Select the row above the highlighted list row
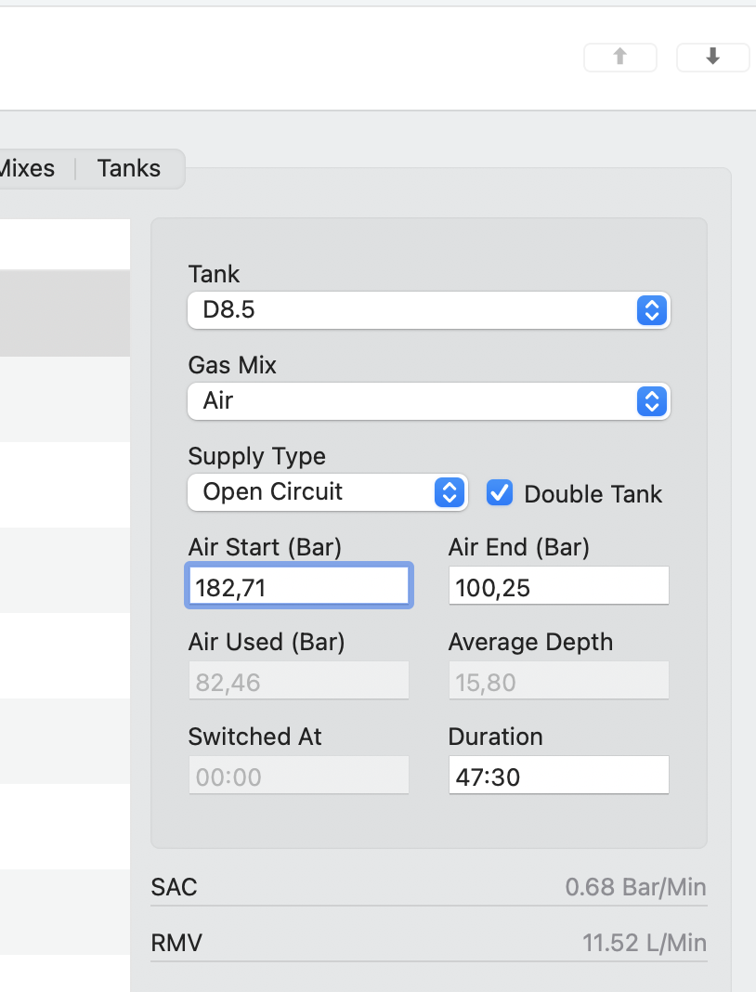 [65, 244]
